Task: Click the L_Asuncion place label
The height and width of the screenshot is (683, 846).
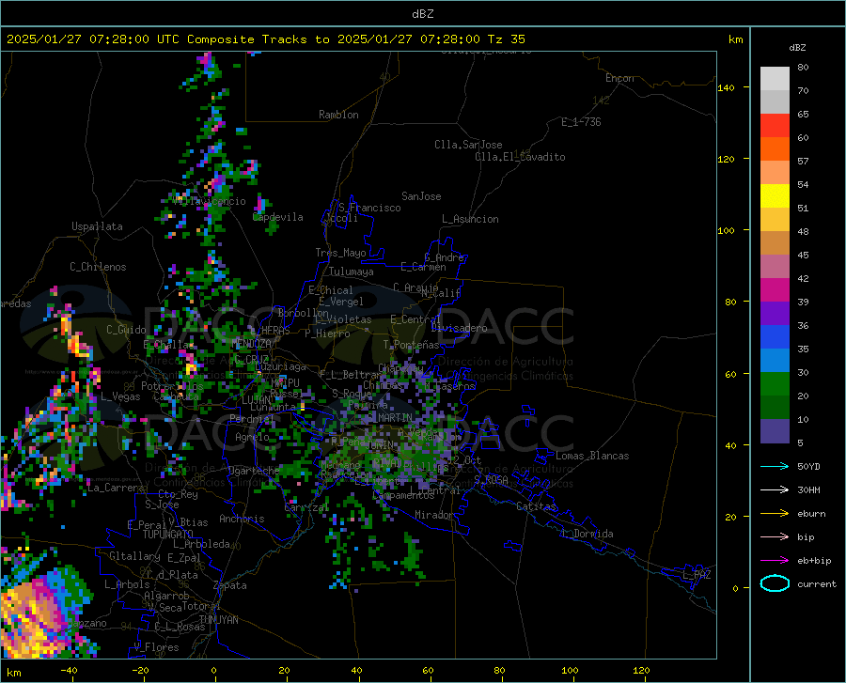Action: pos(470,219)
